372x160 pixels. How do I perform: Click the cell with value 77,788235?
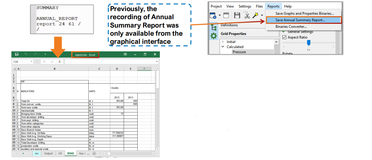117,133
